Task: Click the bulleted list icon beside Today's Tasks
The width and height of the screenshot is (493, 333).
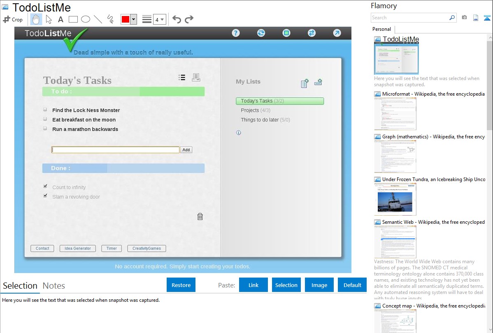Action: pyautogui.click(x=182, y=78)
